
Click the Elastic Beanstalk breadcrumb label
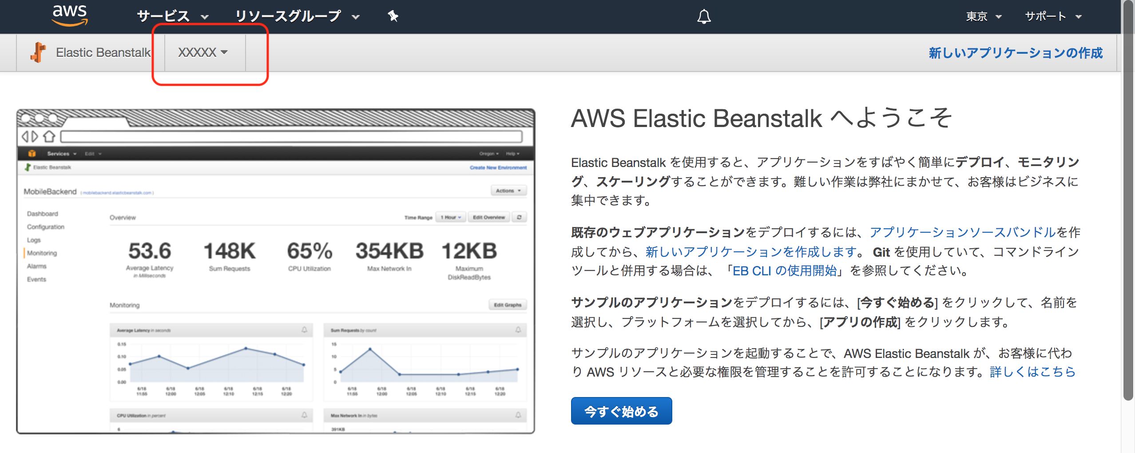(103, 52)
